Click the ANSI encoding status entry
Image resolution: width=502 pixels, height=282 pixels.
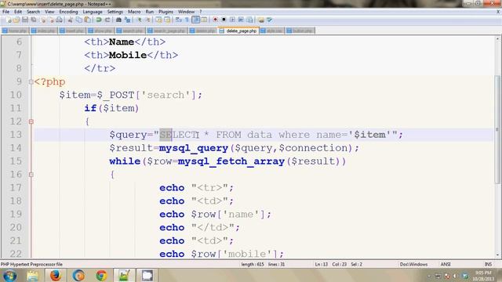[446, 265]
